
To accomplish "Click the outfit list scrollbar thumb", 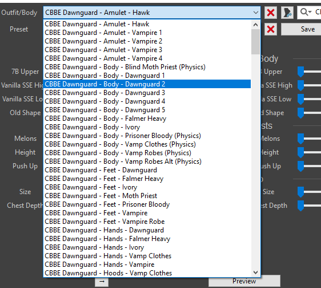I will pyautogui.click(x=255, y=42).
